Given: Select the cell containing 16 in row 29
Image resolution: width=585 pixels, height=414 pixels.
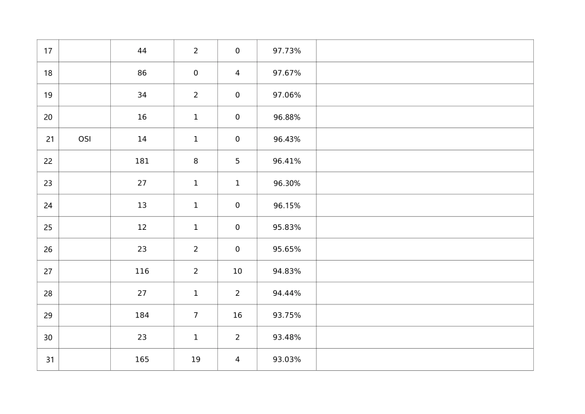Looking at the screenshot, I should click(x=237, y=315).
